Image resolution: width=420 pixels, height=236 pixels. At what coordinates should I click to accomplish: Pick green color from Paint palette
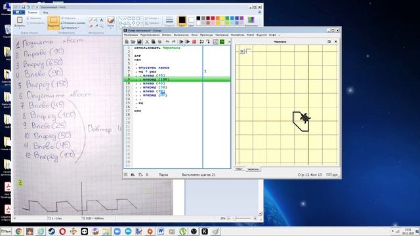(x=227, y=18)
